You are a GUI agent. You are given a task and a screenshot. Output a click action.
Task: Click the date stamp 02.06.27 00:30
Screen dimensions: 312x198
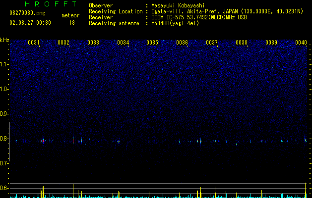[30, 23]
